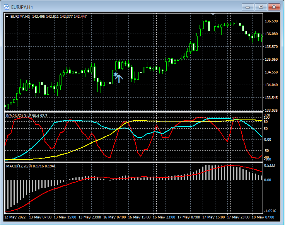Click the 12 May 2022 time label
285x225 pixels.
click(15, 217)
